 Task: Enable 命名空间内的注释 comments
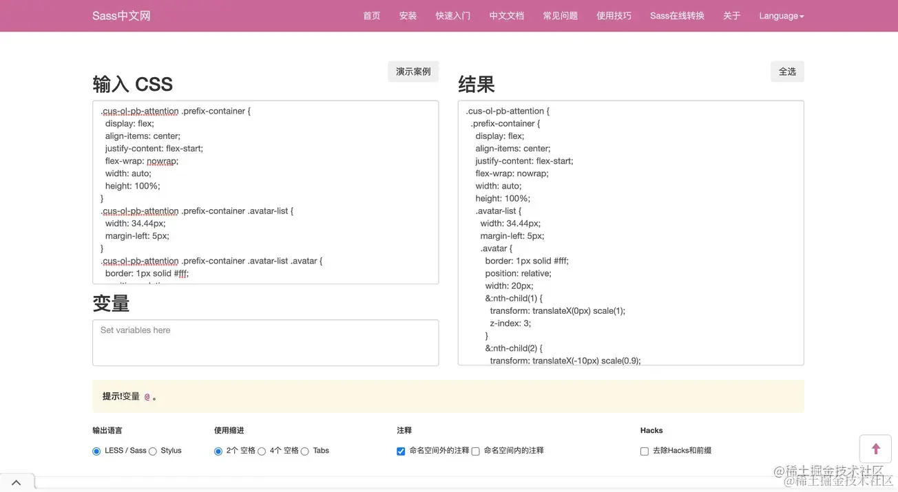pos(475,451)
